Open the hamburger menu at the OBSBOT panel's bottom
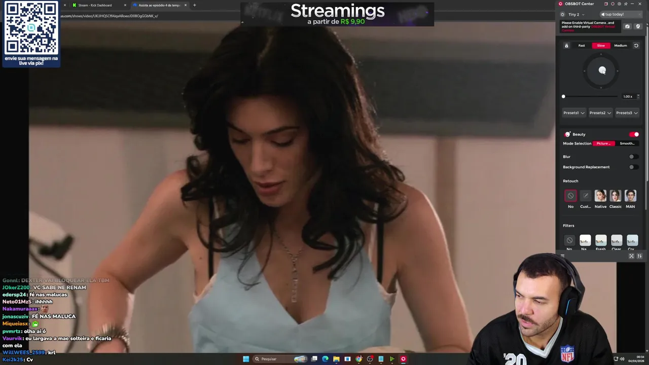This screenshot has height=365, width=649. click(x=563, y=256)
